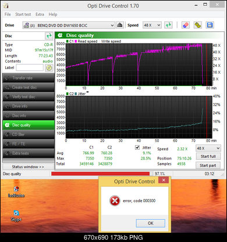
Task: Click the red error icon in dialog
Action: click(x=115, y=201)
